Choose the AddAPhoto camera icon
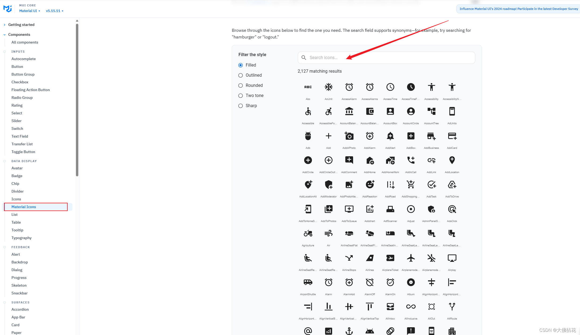The image size is (580, 335). pos(349,136)
